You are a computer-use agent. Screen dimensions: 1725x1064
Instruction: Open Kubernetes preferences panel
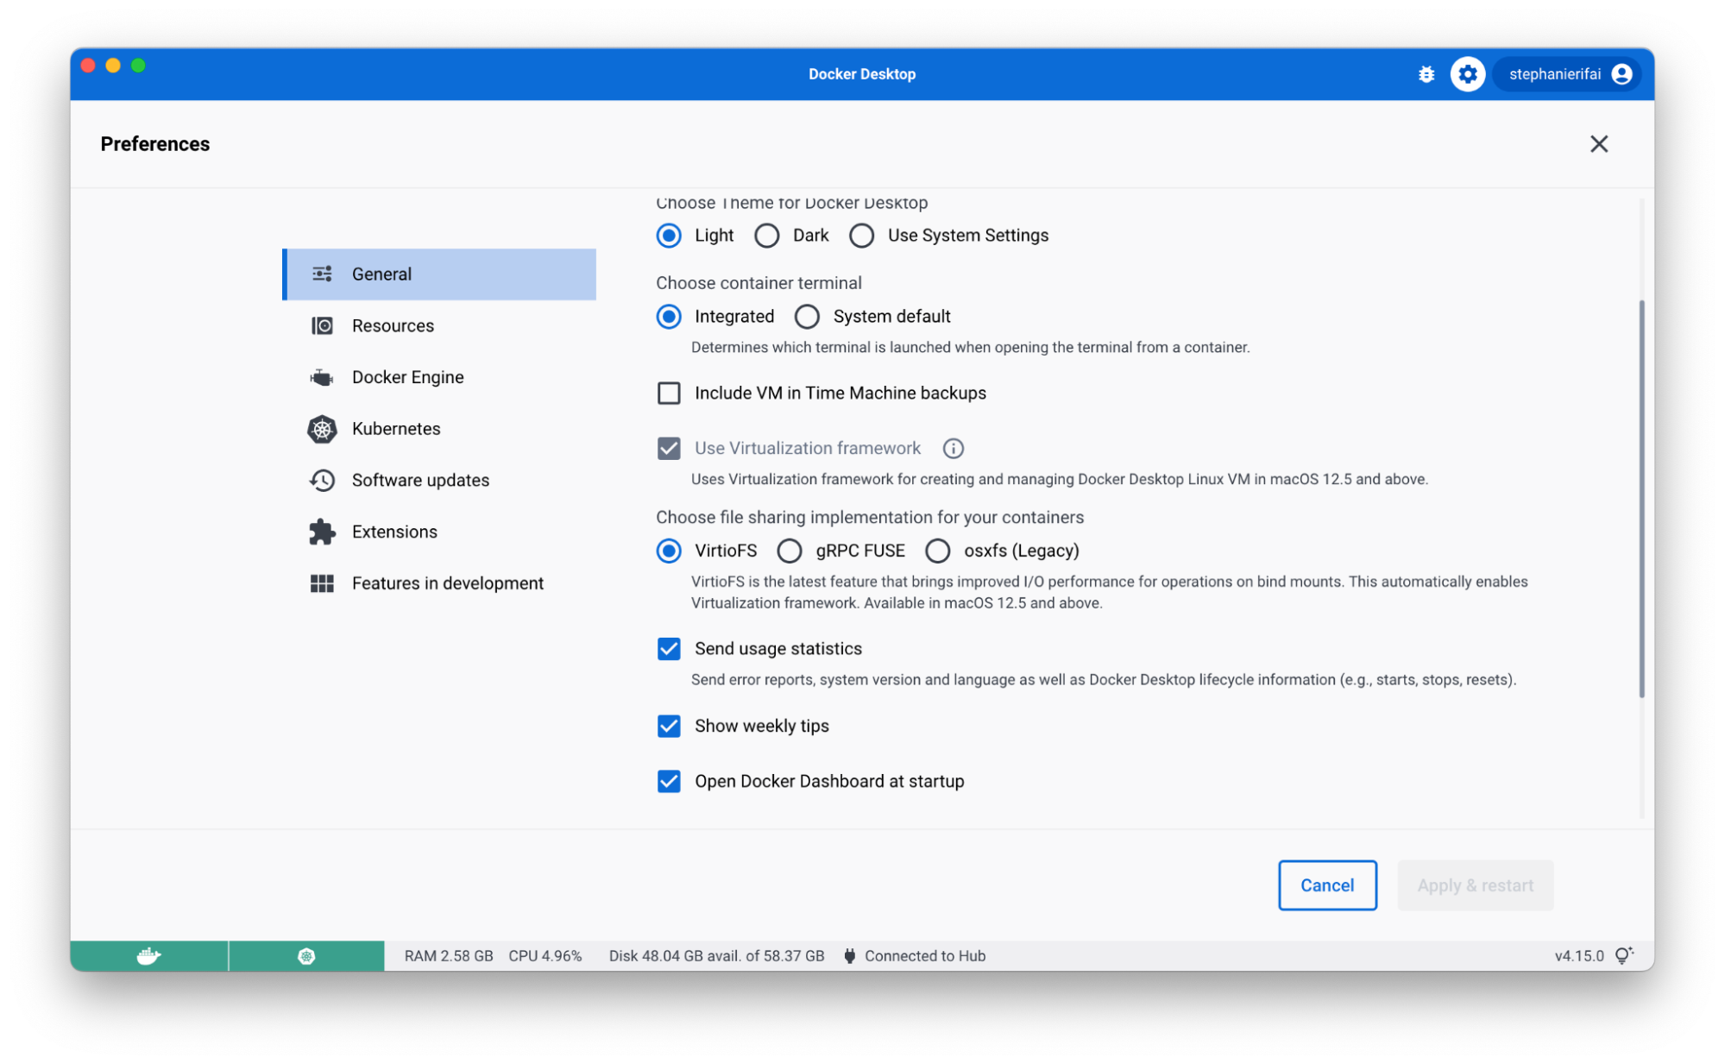395,429
